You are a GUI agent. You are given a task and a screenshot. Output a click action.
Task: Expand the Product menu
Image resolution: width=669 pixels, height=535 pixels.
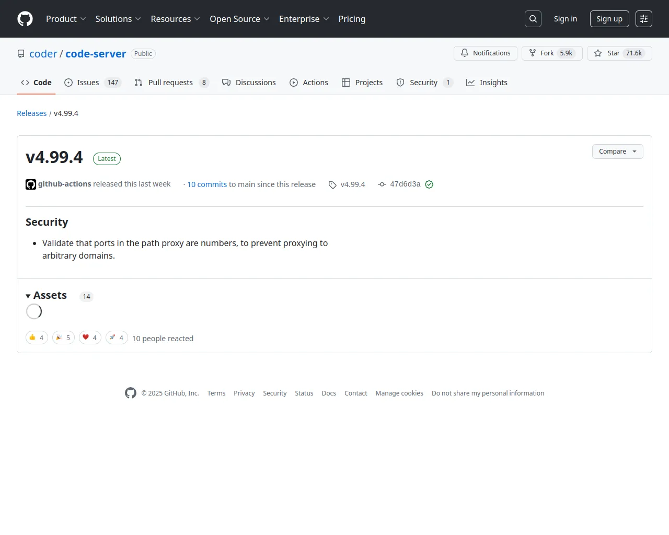tap(66, 19)
